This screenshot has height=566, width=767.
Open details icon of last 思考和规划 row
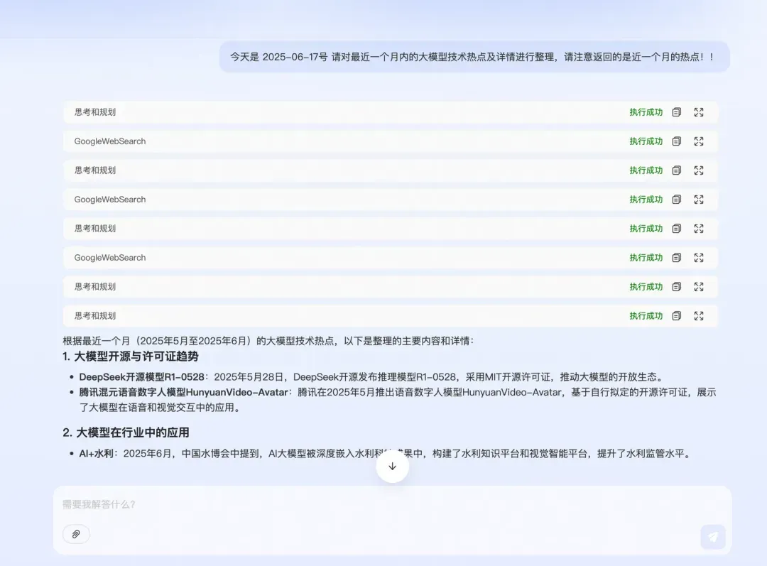click(677, 316)
